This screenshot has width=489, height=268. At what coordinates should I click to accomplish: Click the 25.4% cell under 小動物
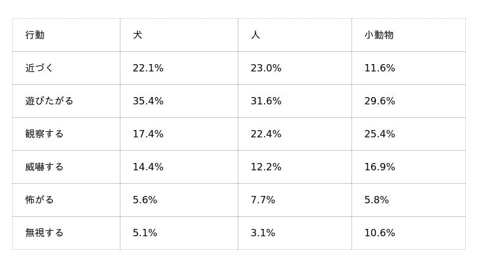tap(380, 134)
